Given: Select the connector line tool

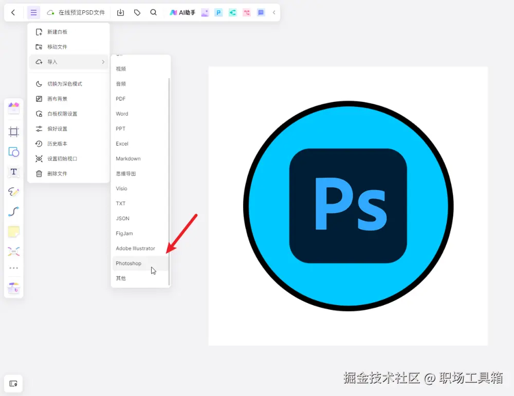Looking at the screenshot, I should (x=14, y=211).
